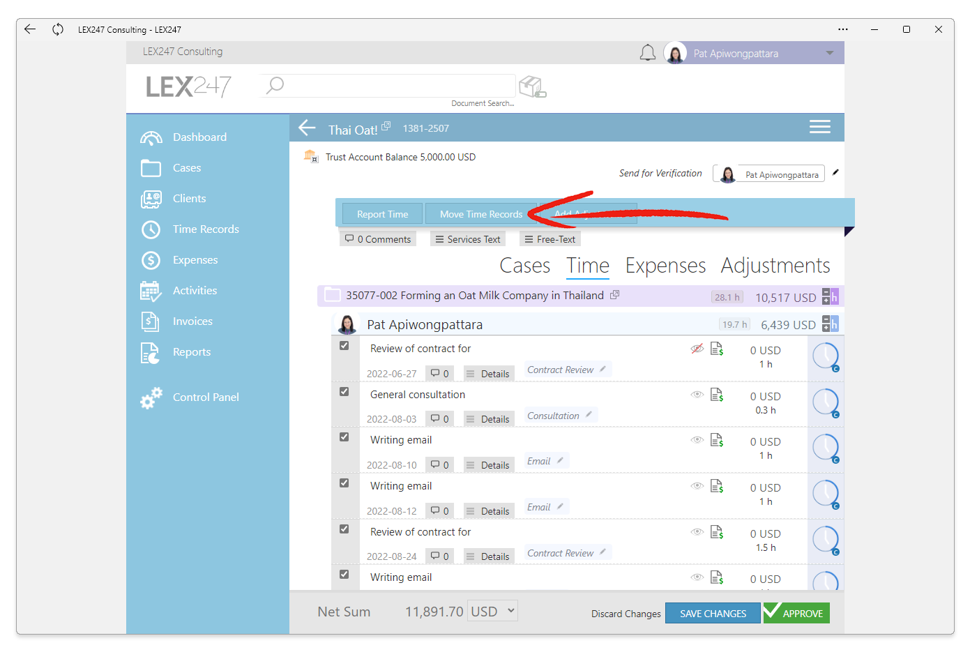Image resolution: width=970 pixels, height=652 pixels.
Task: Select the Pat Apiwongpattara verification person box
Action: (768, 174)
